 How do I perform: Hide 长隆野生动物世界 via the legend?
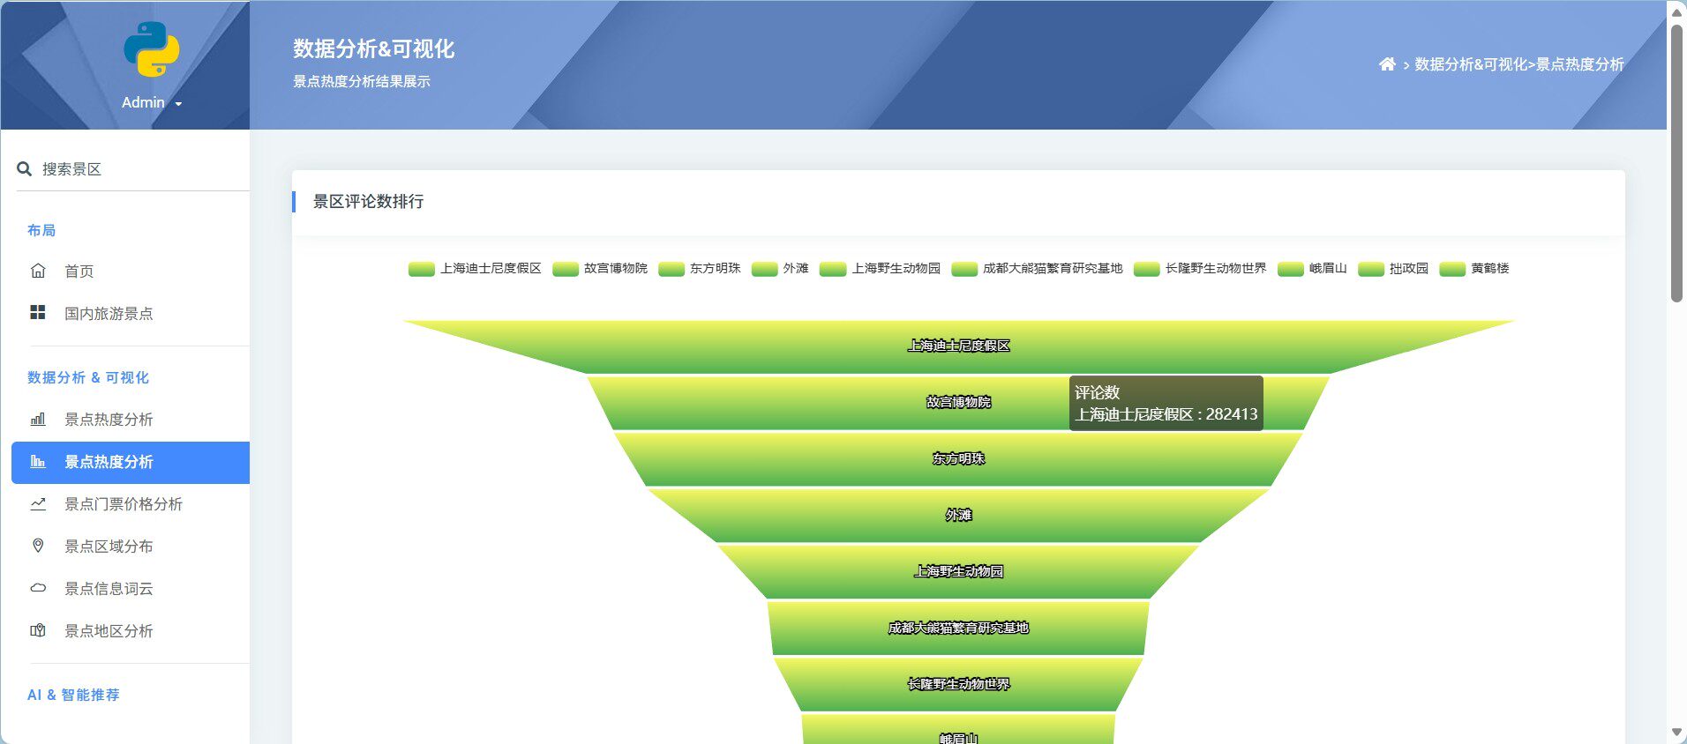[1200, 268]
